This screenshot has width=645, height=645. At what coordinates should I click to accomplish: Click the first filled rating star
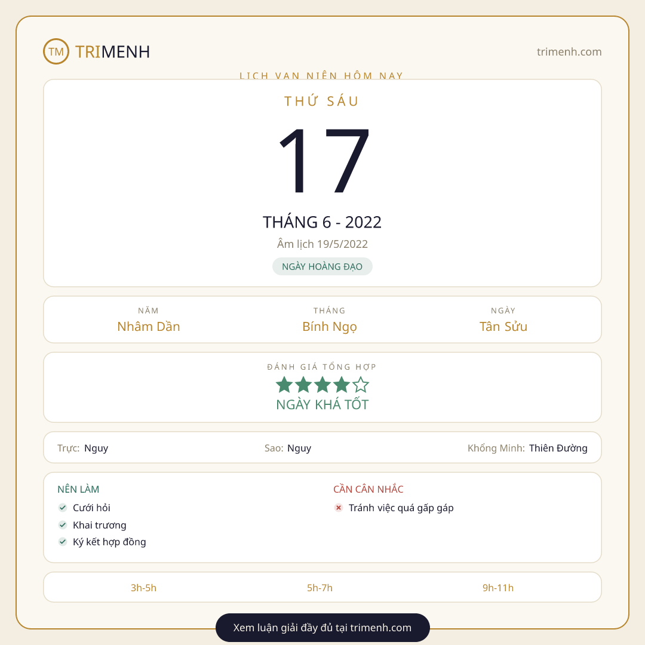[284, 385]
